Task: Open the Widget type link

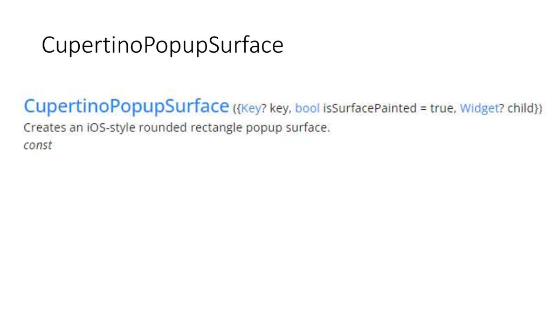Action: pyautogui.click(x=477, y=109)
